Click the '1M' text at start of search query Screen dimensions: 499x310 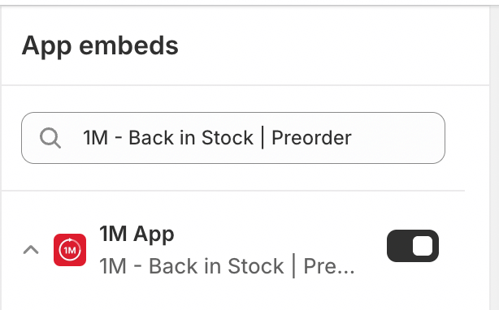(x=95, y=138)
